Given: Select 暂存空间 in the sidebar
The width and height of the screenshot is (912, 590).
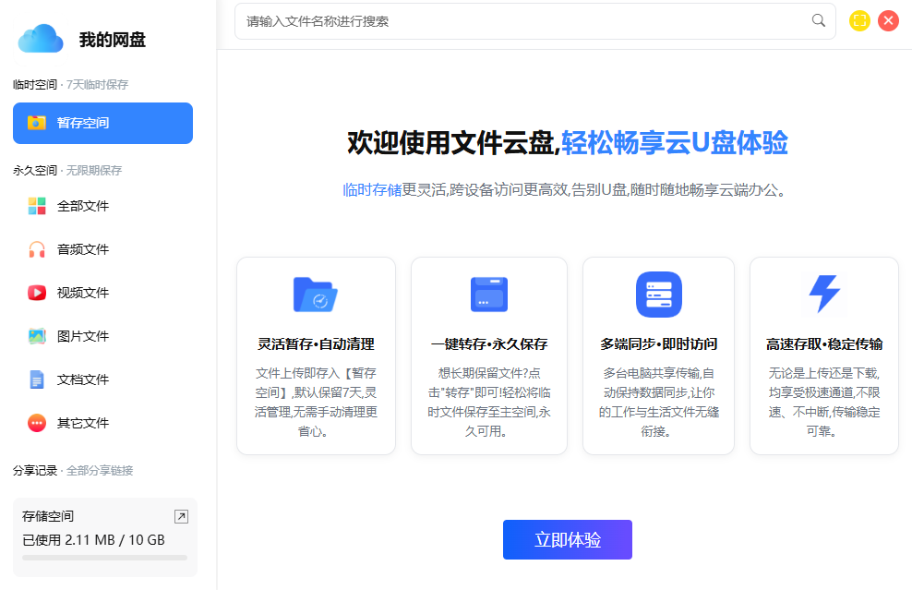Looking at the screenshot, I should point(102,123).
